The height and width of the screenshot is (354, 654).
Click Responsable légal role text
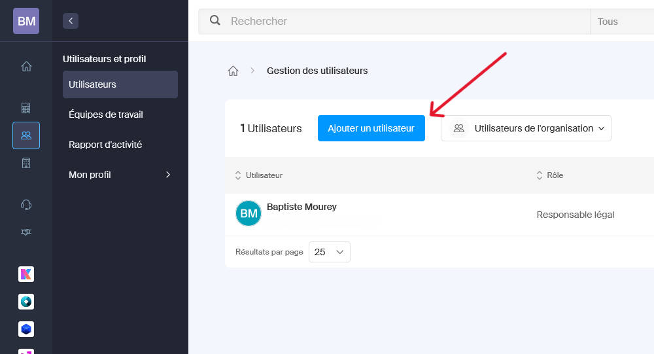575,215
